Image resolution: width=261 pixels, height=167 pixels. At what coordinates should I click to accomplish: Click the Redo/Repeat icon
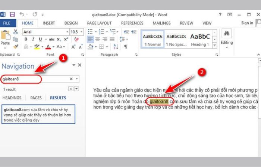35,14
